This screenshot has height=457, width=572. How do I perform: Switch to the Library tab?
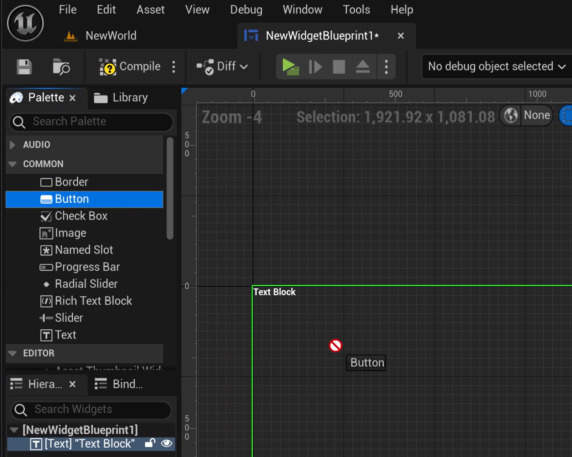click(x=121, y=98)
